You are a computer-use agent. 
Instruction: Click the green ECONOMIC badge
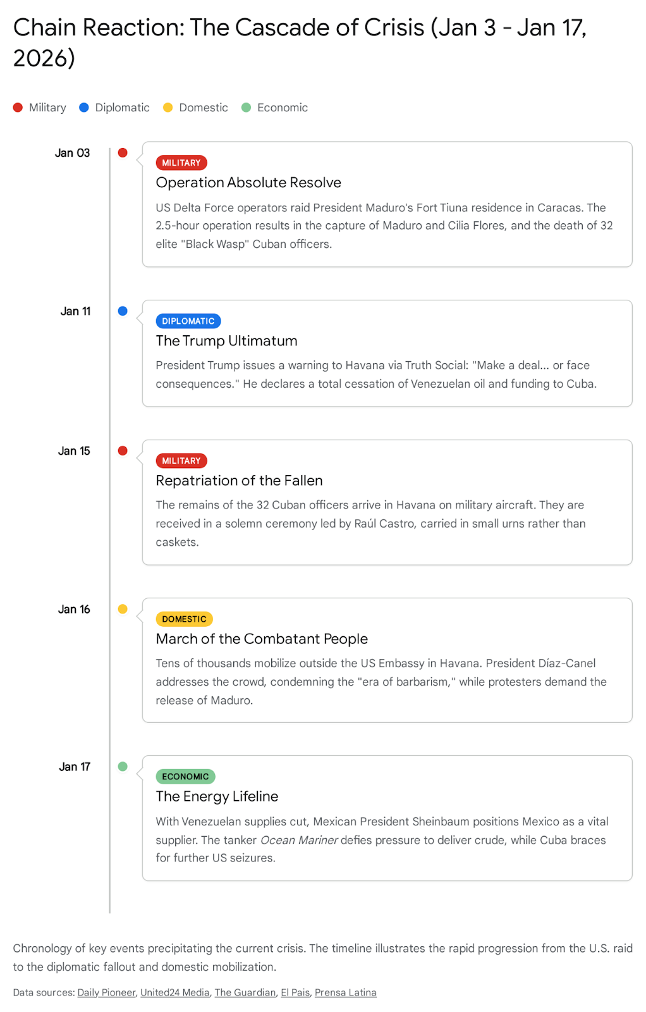[x=185, y=777]
